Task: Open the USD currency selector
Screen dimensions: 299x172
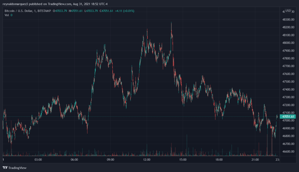Action: (x=288, y=11)
